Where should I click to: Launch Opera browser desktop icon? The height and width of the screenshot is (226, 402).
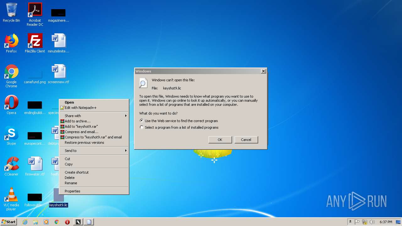pos(11,105)
